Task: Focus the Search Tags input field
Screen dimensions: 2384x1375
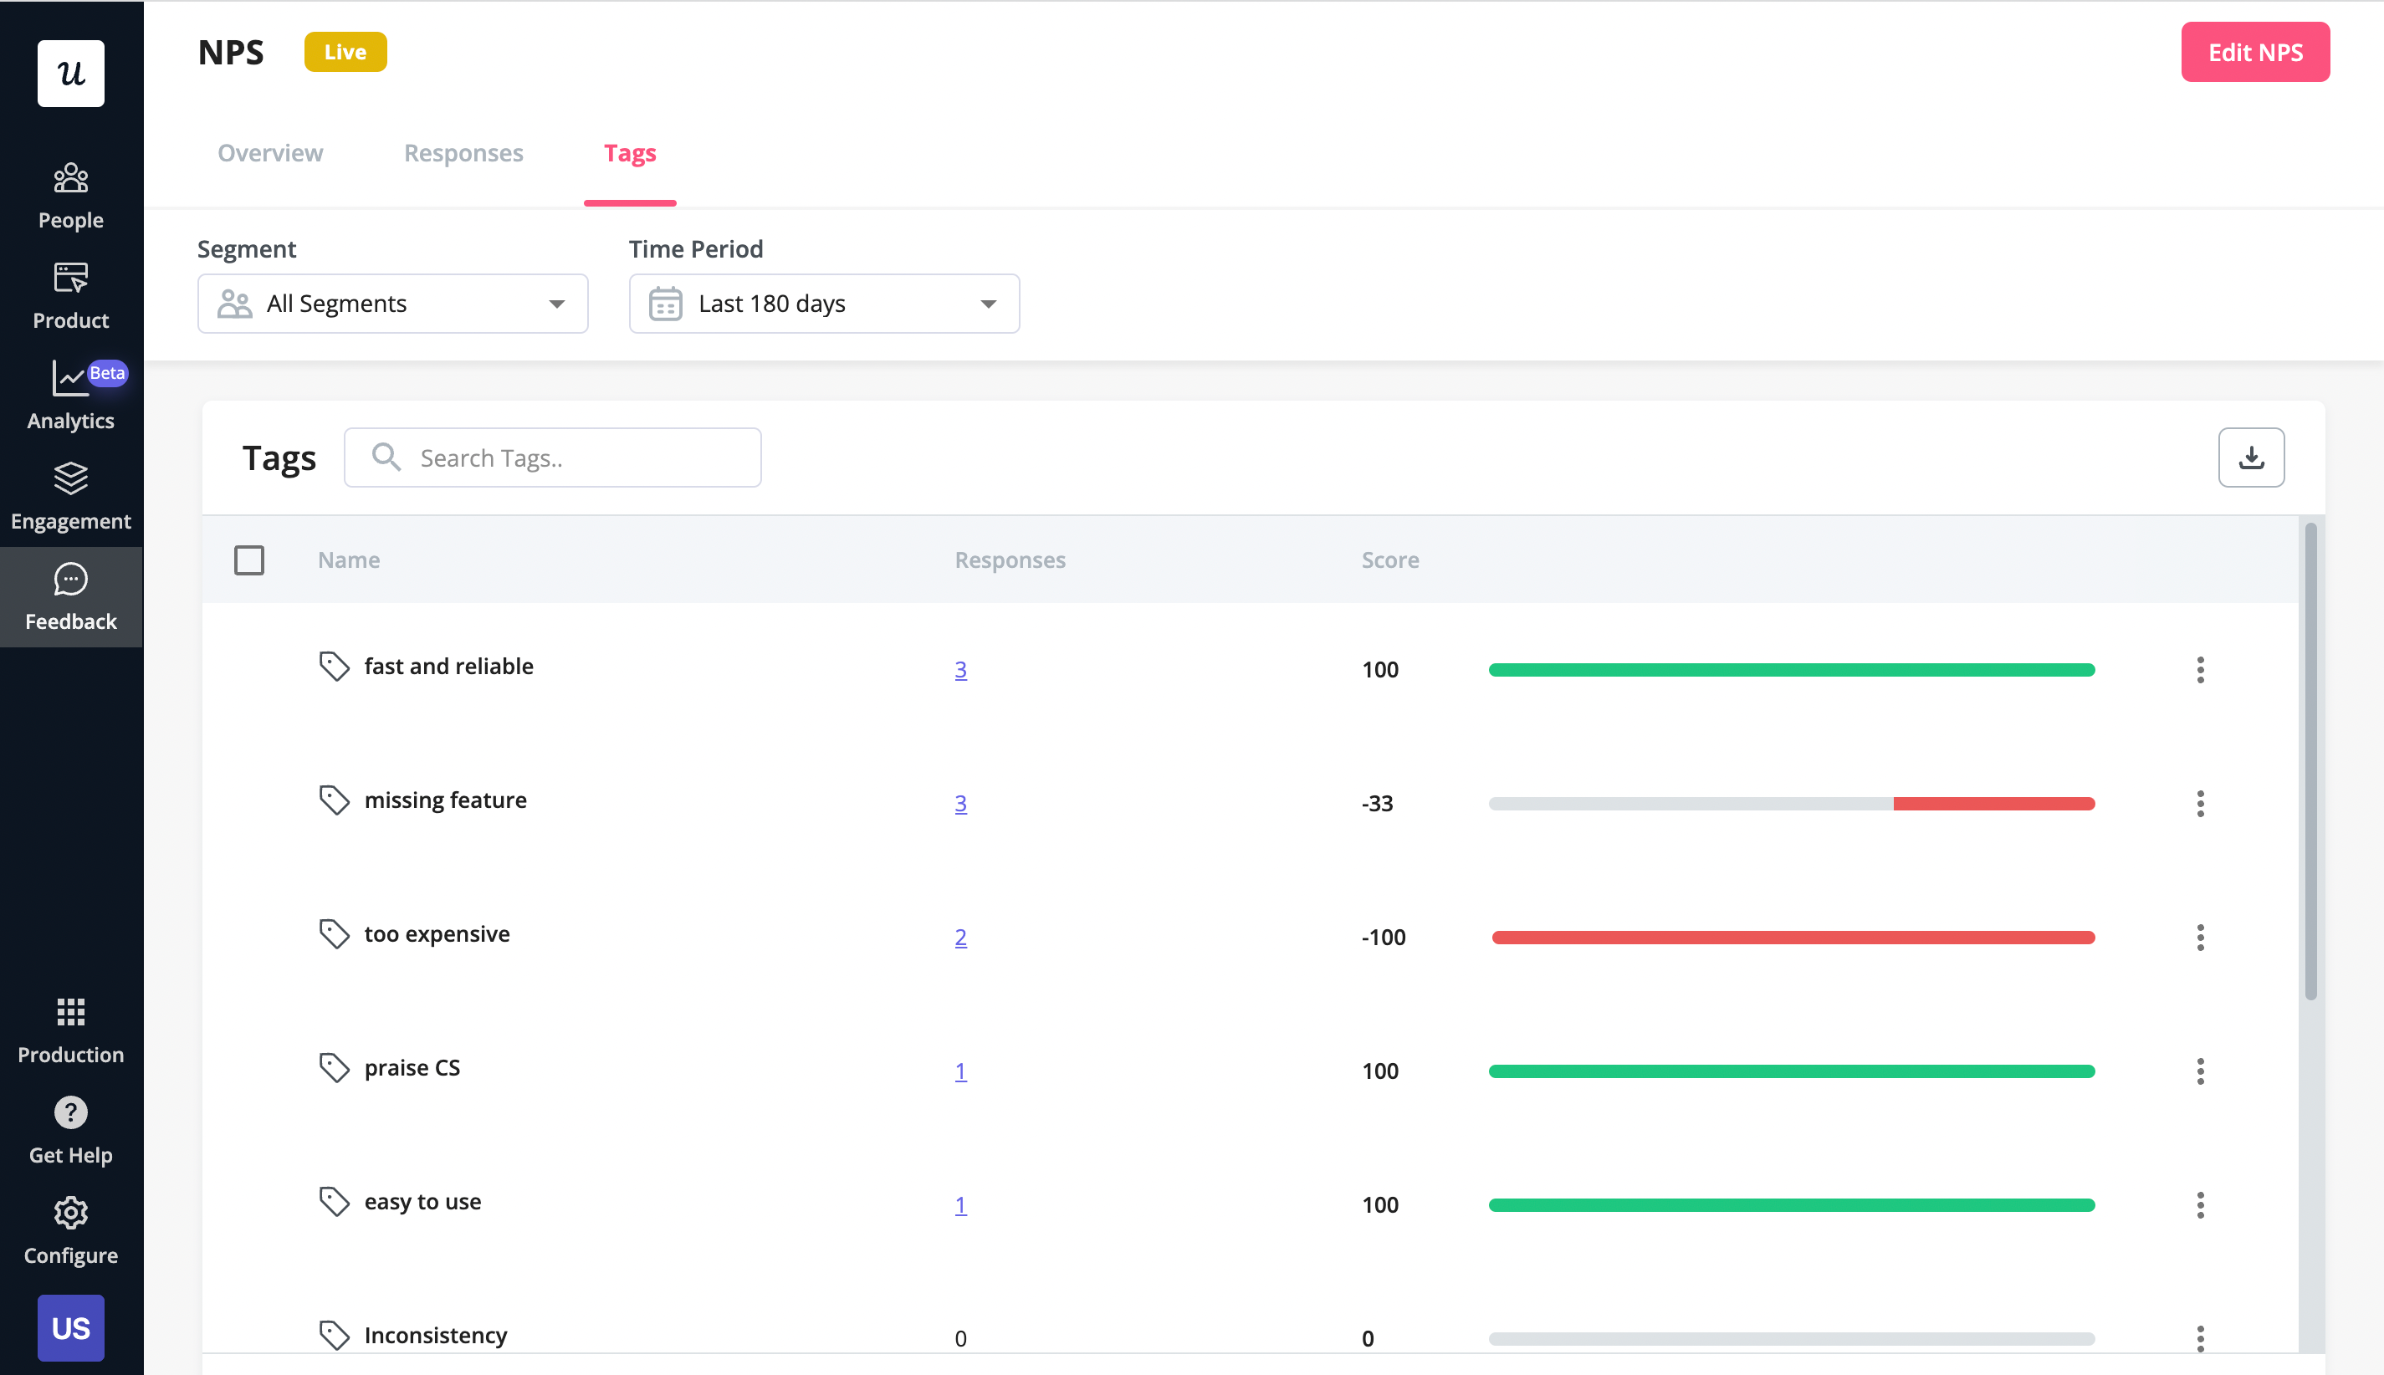Action: tap(576, 458)
